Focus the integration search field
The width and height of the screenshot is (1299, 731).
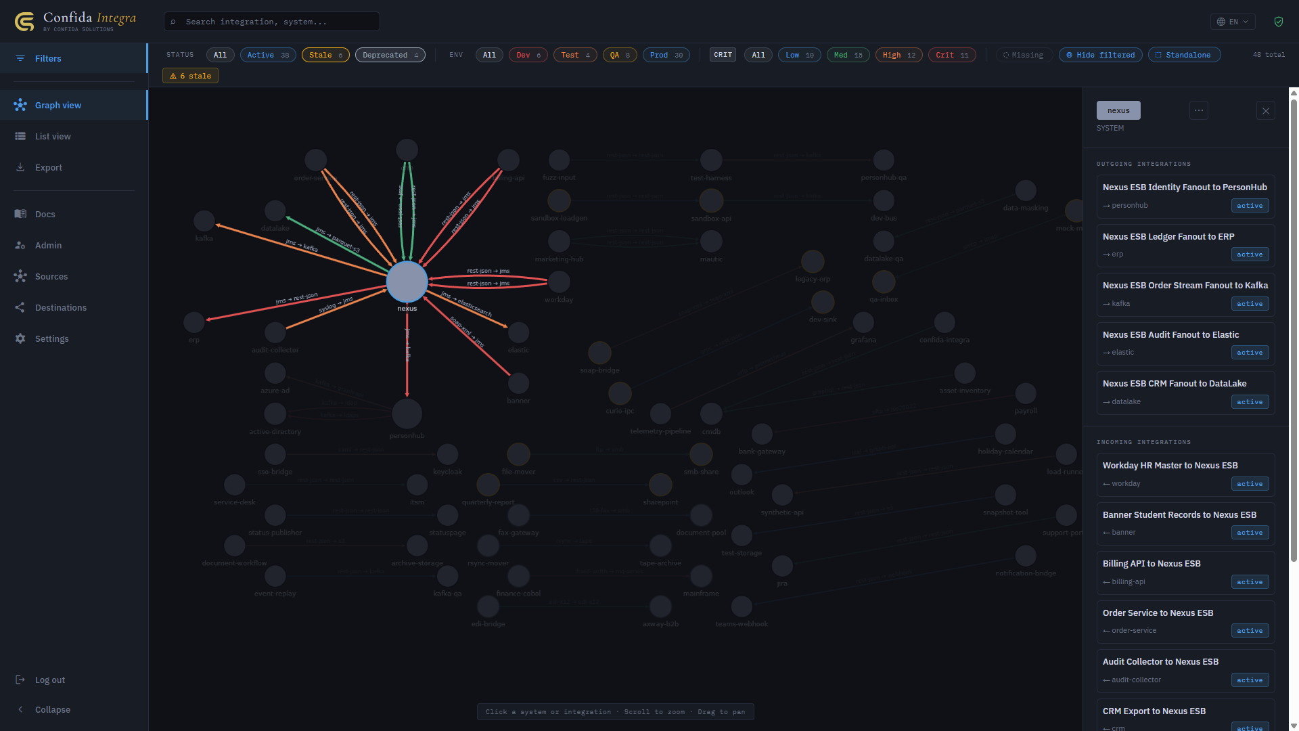[x=272, y=22]
